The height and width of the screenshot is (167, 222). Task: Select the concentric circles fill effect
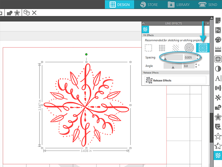coord(189,48)
